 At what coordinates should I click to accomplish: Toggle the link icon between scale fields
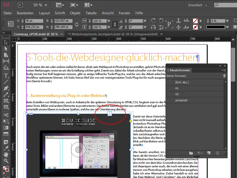(115, 24)
